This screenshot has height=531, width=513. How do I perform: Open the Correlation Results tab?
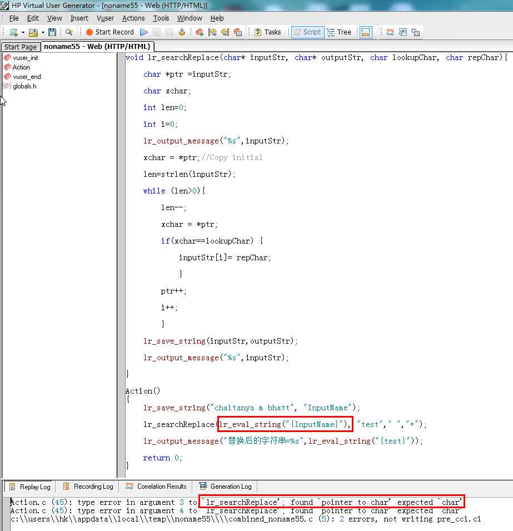click(x=156, y=487)
